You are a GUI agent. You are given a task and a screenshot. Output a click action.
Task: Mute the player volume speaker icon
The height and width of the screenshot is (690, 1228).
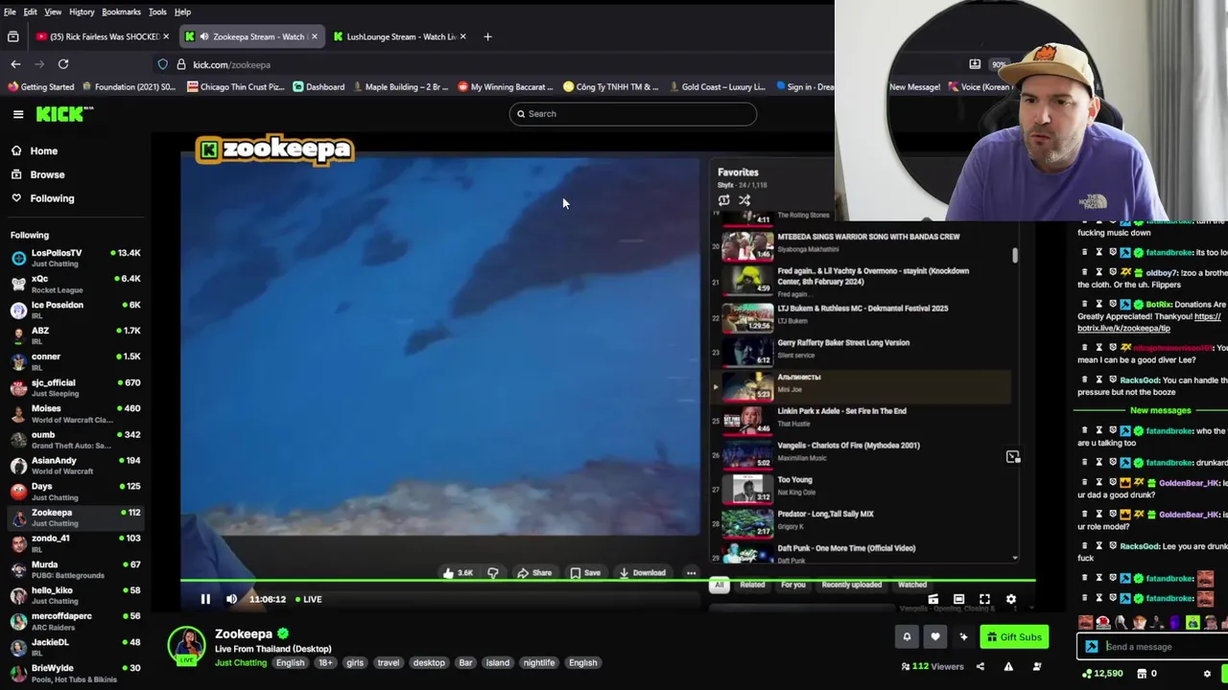231,599
